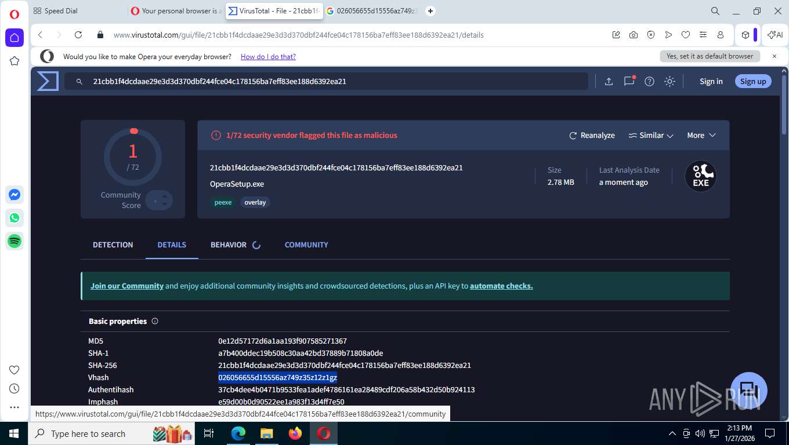Click the 'automate checks.' link
This screenshot has height=445, width=789.
click(501, 286)
